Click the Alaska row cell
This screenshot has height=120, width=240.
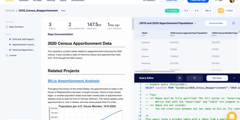point(145,49)
